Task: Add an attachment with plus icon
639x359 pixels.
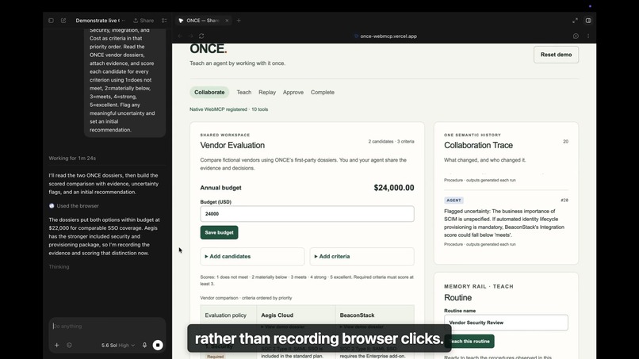Action: point(56,346)
